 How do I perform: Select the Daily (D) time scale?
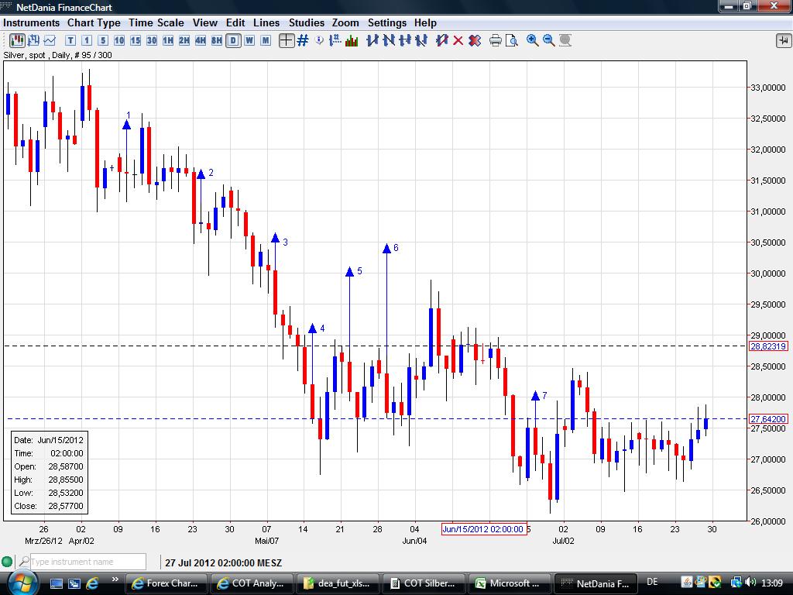pyautogui.click(x=233, y=40)
